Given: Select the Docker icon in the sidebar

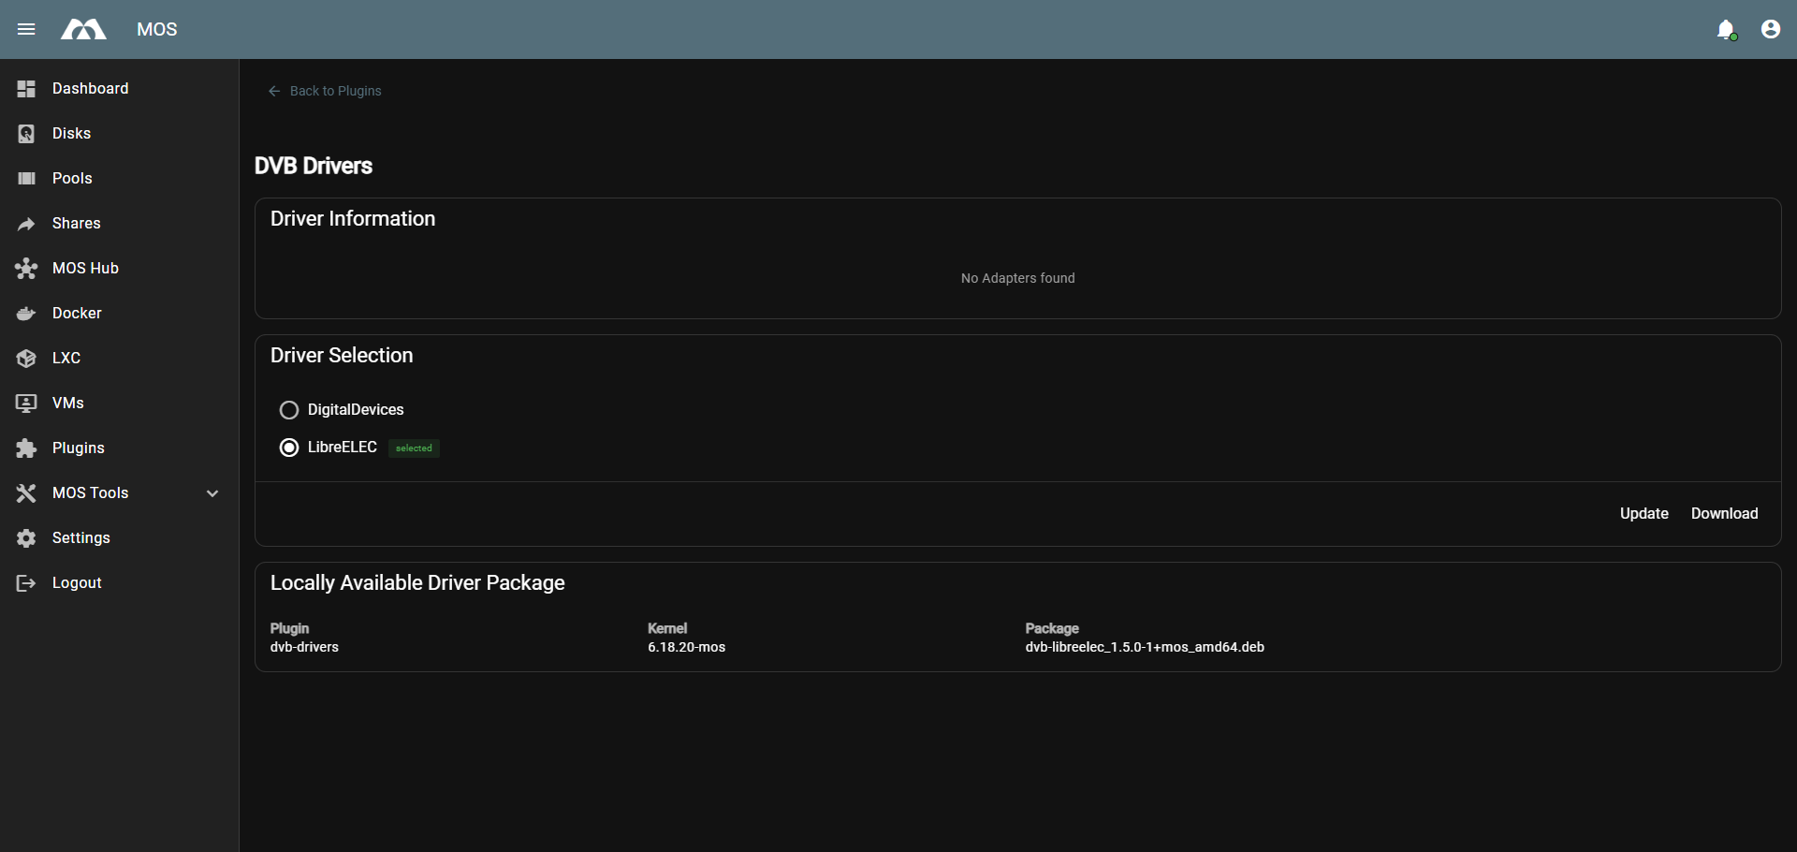Looking at the screenshot, I should [25, 313].
